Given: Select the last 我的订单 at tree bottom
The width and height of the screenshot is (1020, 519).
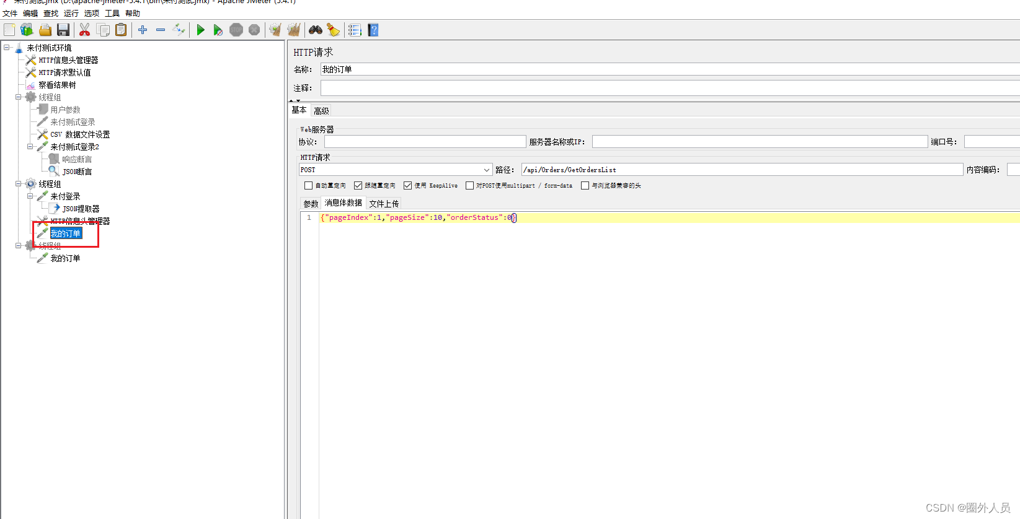Looking at the screenshot, I should (x=65, y=258).
